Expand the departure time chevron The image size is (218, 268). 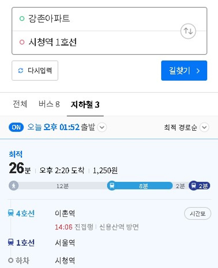(x=102, y=127)
